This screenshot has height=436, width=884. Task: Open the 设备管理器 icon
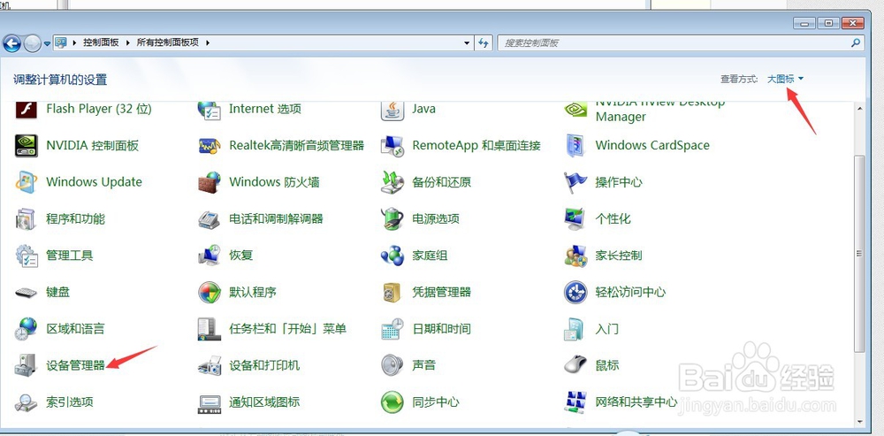point(26,365)
